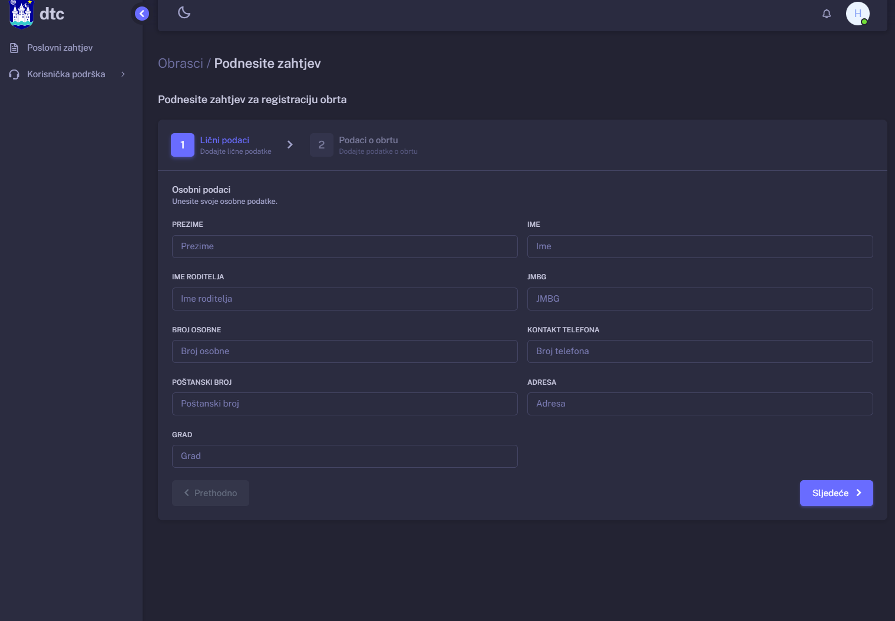Click the chevron between wizard steps

pyautogui.click(x=290, y=145)
